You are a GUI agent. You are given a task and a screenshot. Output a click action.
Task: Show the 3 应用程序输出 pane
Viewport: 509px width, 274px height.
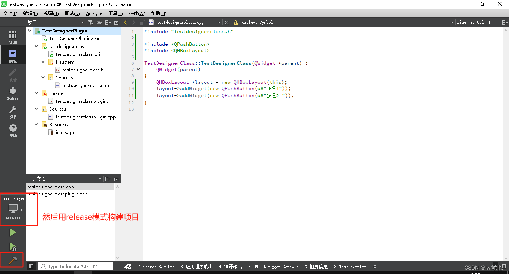coord(196,267)
